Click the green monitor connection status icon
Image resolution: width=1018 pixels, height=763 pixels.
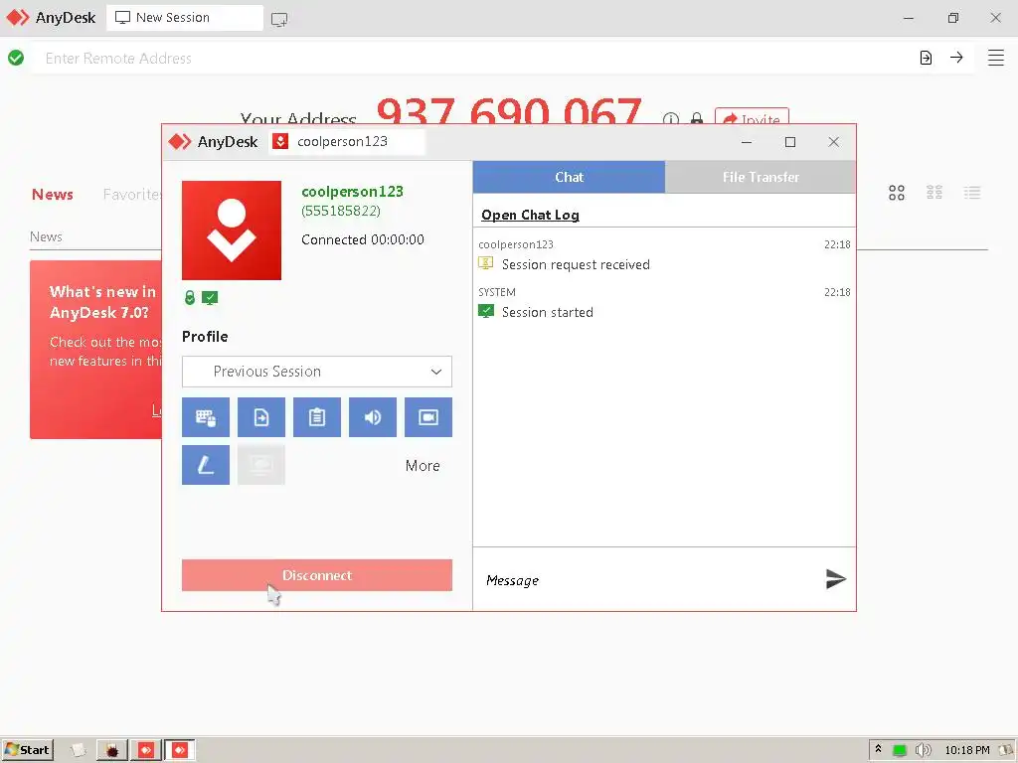tap(210, 298)
